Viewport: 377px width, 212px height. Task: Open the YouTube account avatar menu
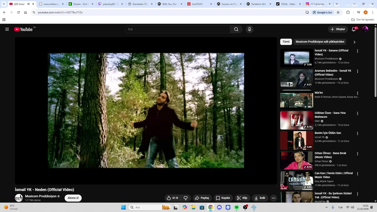tap(365, 29)
